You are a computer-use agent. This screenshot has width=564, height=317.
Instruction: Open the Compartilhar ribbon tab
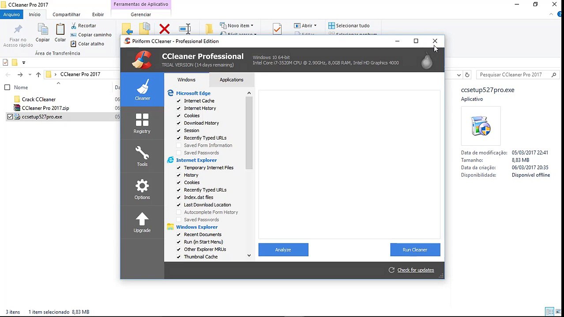(x=67, y=15)
